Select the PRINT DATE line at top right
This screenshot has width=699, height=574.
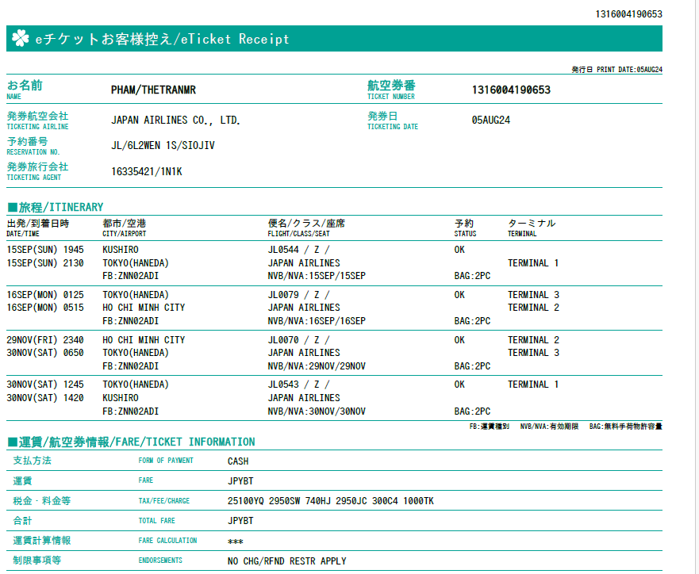click(616, 70)
